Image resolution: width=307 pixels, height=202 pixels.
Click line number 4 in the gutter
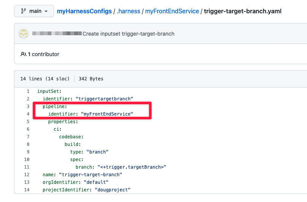(x=28, y=114)
